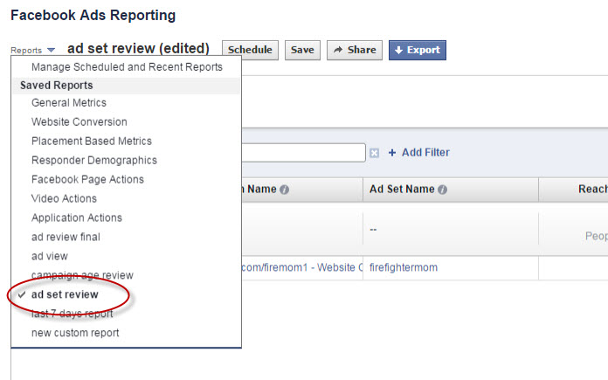The image size is (608, 380).
Task: Open the Reports dropdown arrow
Action: pyautogui.click(x=51, y=50)
